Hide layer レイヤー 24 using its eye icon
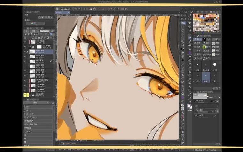Viewport: 243px width, 152px height. (x=25, y=42)
